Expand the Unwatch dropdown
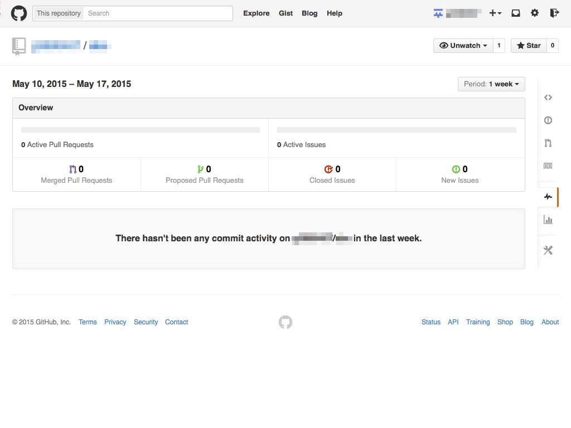 (463, 46)
